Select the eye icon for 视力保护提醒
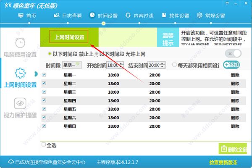 click(20, 103)
